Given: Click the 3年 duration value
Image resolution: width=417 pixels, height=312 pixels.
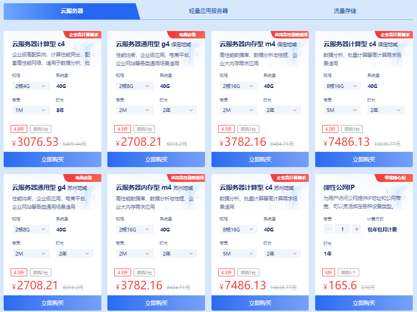Looking at the screenshot, I should tap(60, 110).
